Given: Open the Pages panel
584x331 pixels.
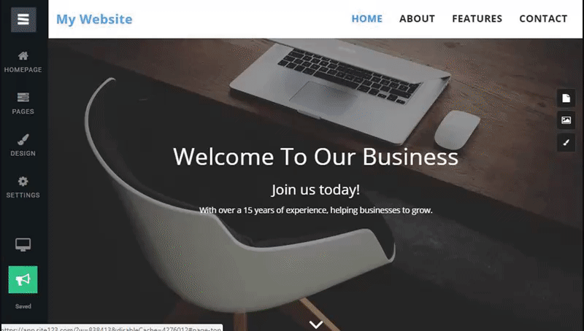Looking at the screenshot, I should tap(23, 104).
